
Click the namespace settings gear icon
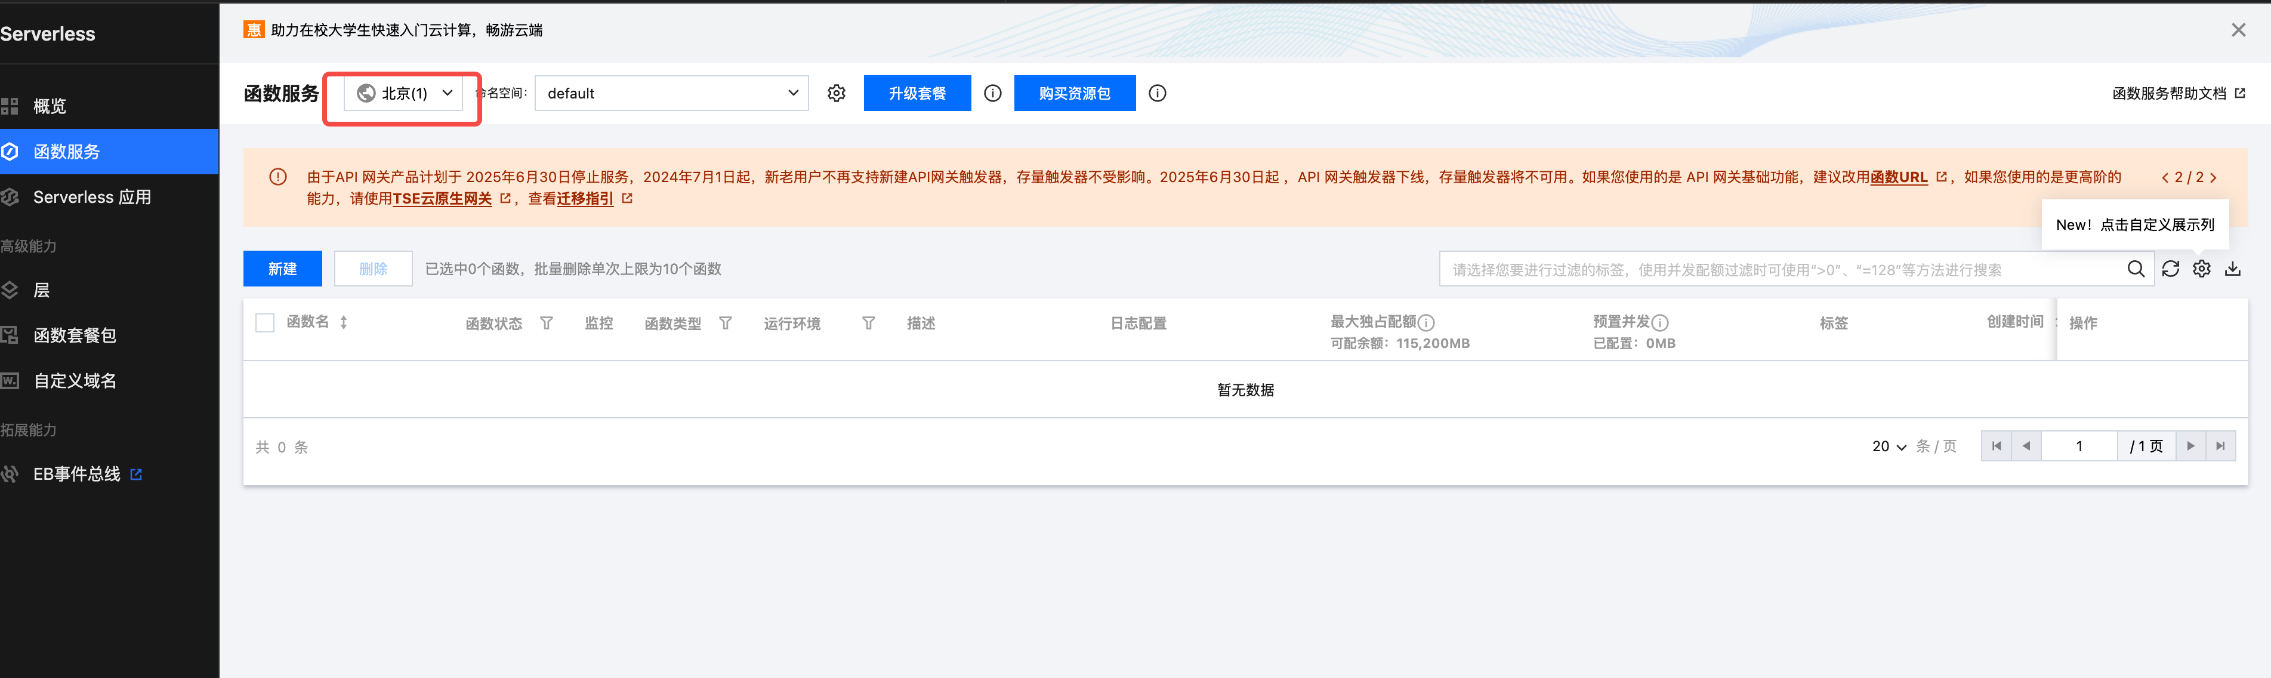pyautogui.click(x=836, y=94)
